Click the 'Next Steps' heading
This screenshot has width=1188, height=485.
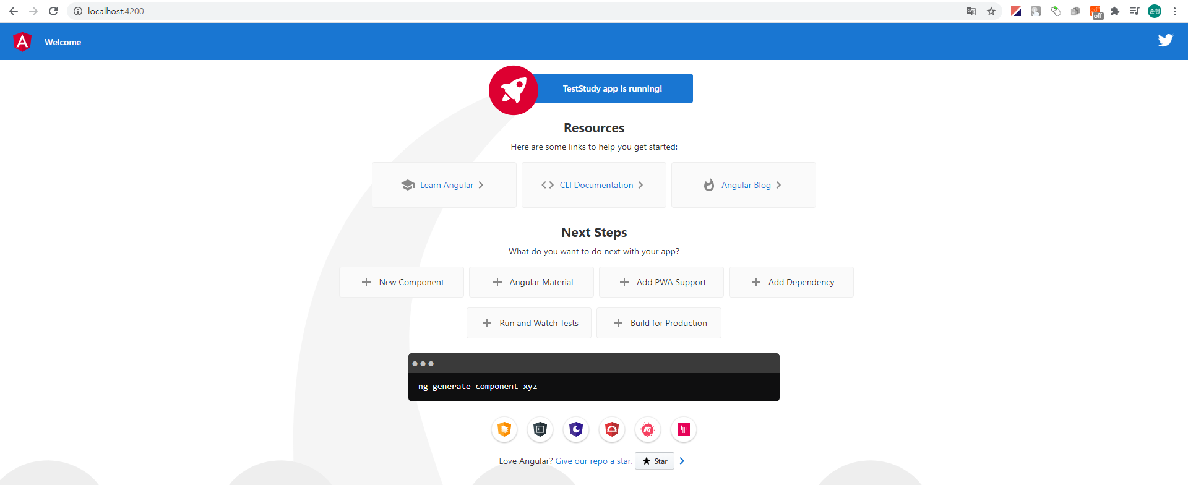(594, 233)
